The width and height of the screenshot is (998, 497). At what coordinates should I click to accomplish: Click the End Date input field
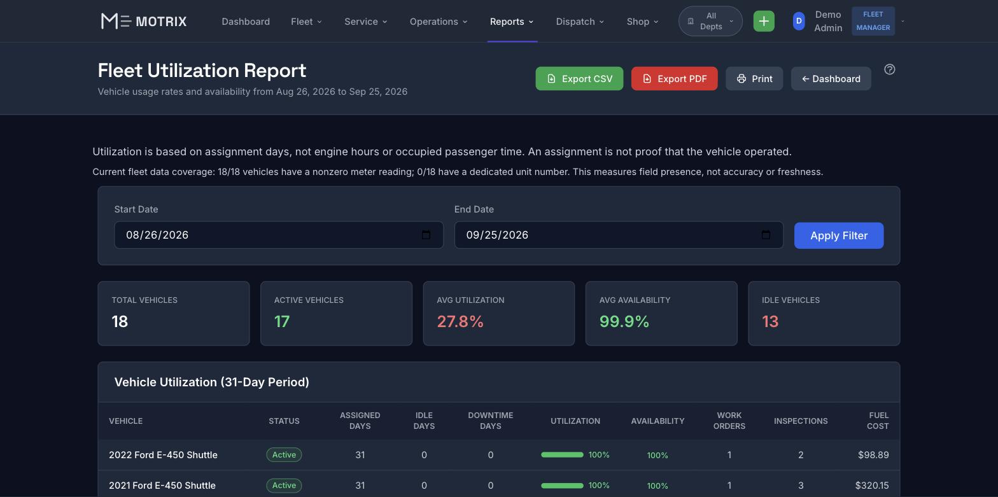coord(619,235)
